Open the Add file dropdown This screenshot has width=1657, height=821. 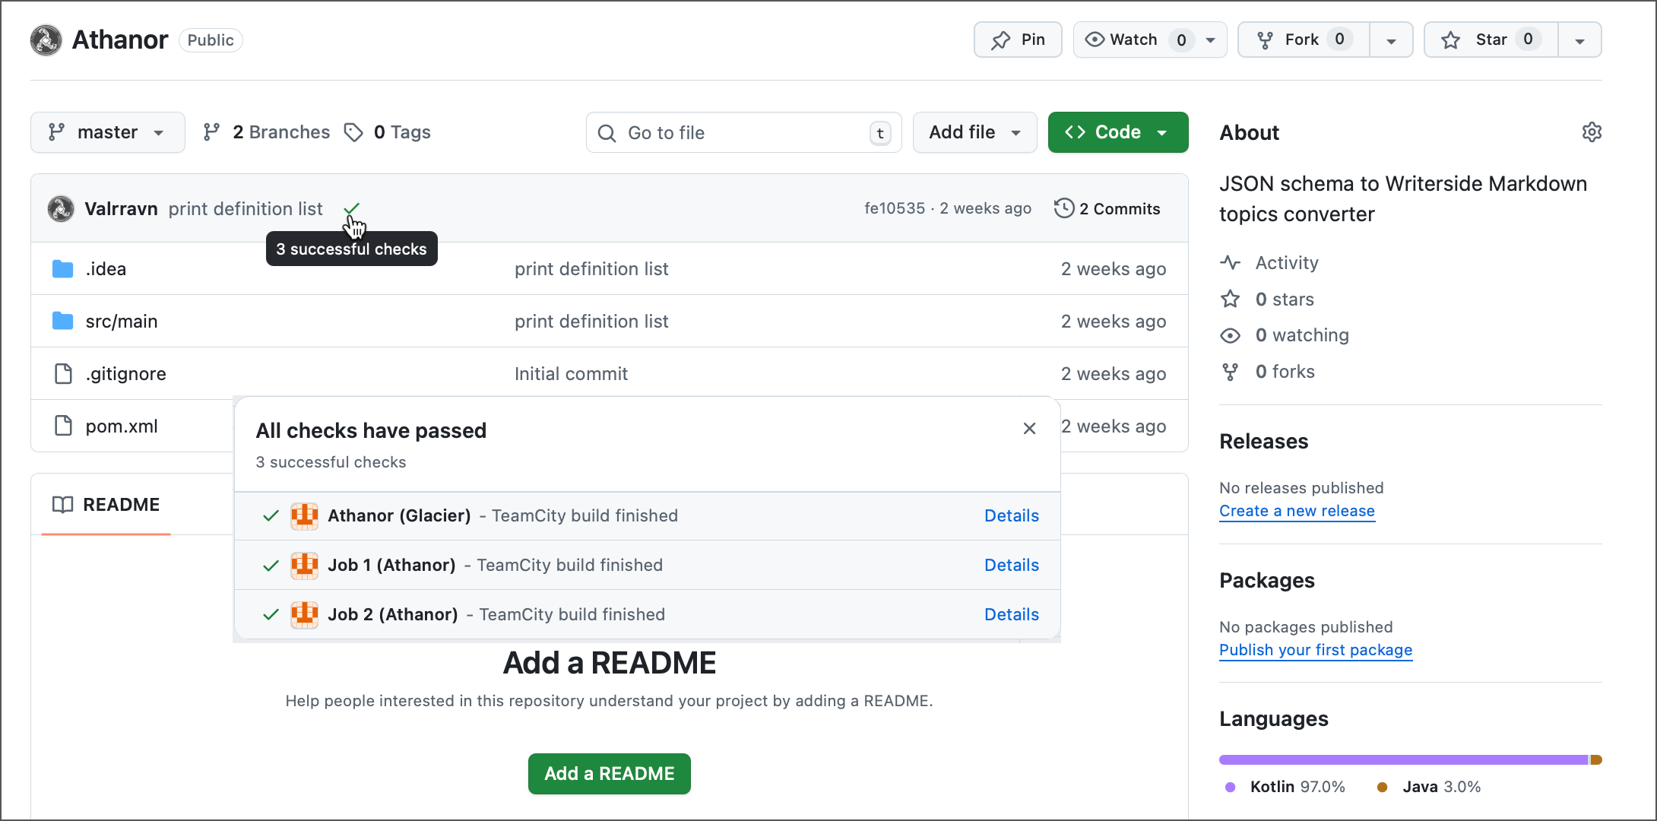coord(974,132)
